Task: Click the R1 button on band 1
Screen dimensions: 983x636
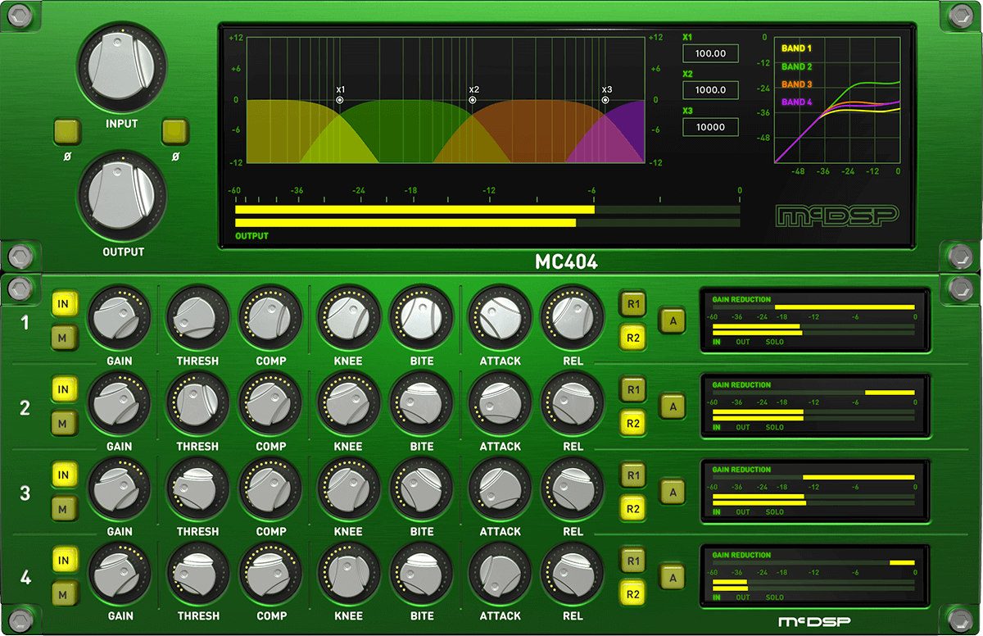Action: pyautogui.click(x=632, y=303)
